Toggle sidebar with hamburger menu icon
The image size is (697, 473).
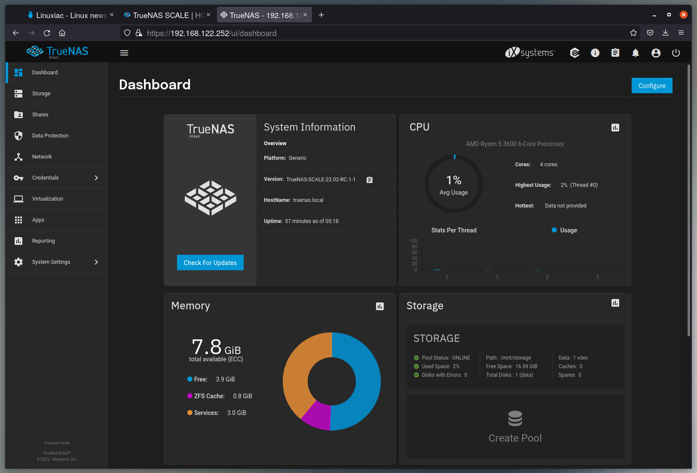click(x=124, y=53)
